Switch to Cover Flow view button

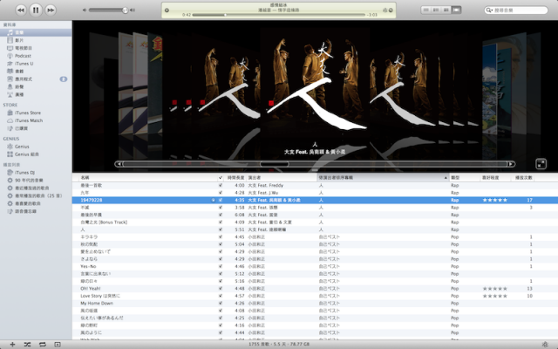456,10
